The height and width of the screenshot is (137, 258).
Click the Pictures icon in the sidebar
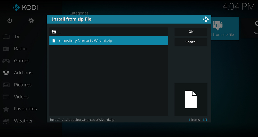point(6,85)
